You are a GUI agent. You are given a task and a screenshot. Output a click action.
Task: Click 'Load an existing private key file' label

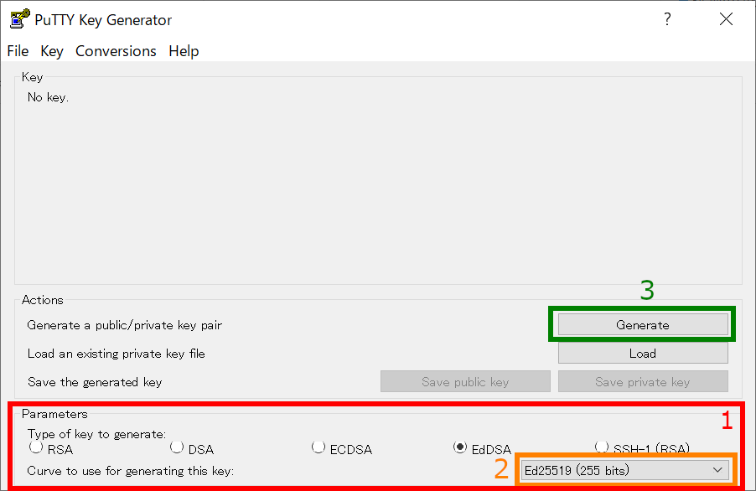pyautogui.click(x=117, y=354)
